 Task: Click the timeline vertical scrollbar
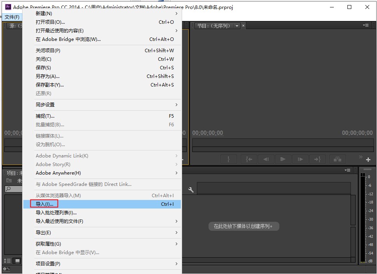tap(353, 210)
